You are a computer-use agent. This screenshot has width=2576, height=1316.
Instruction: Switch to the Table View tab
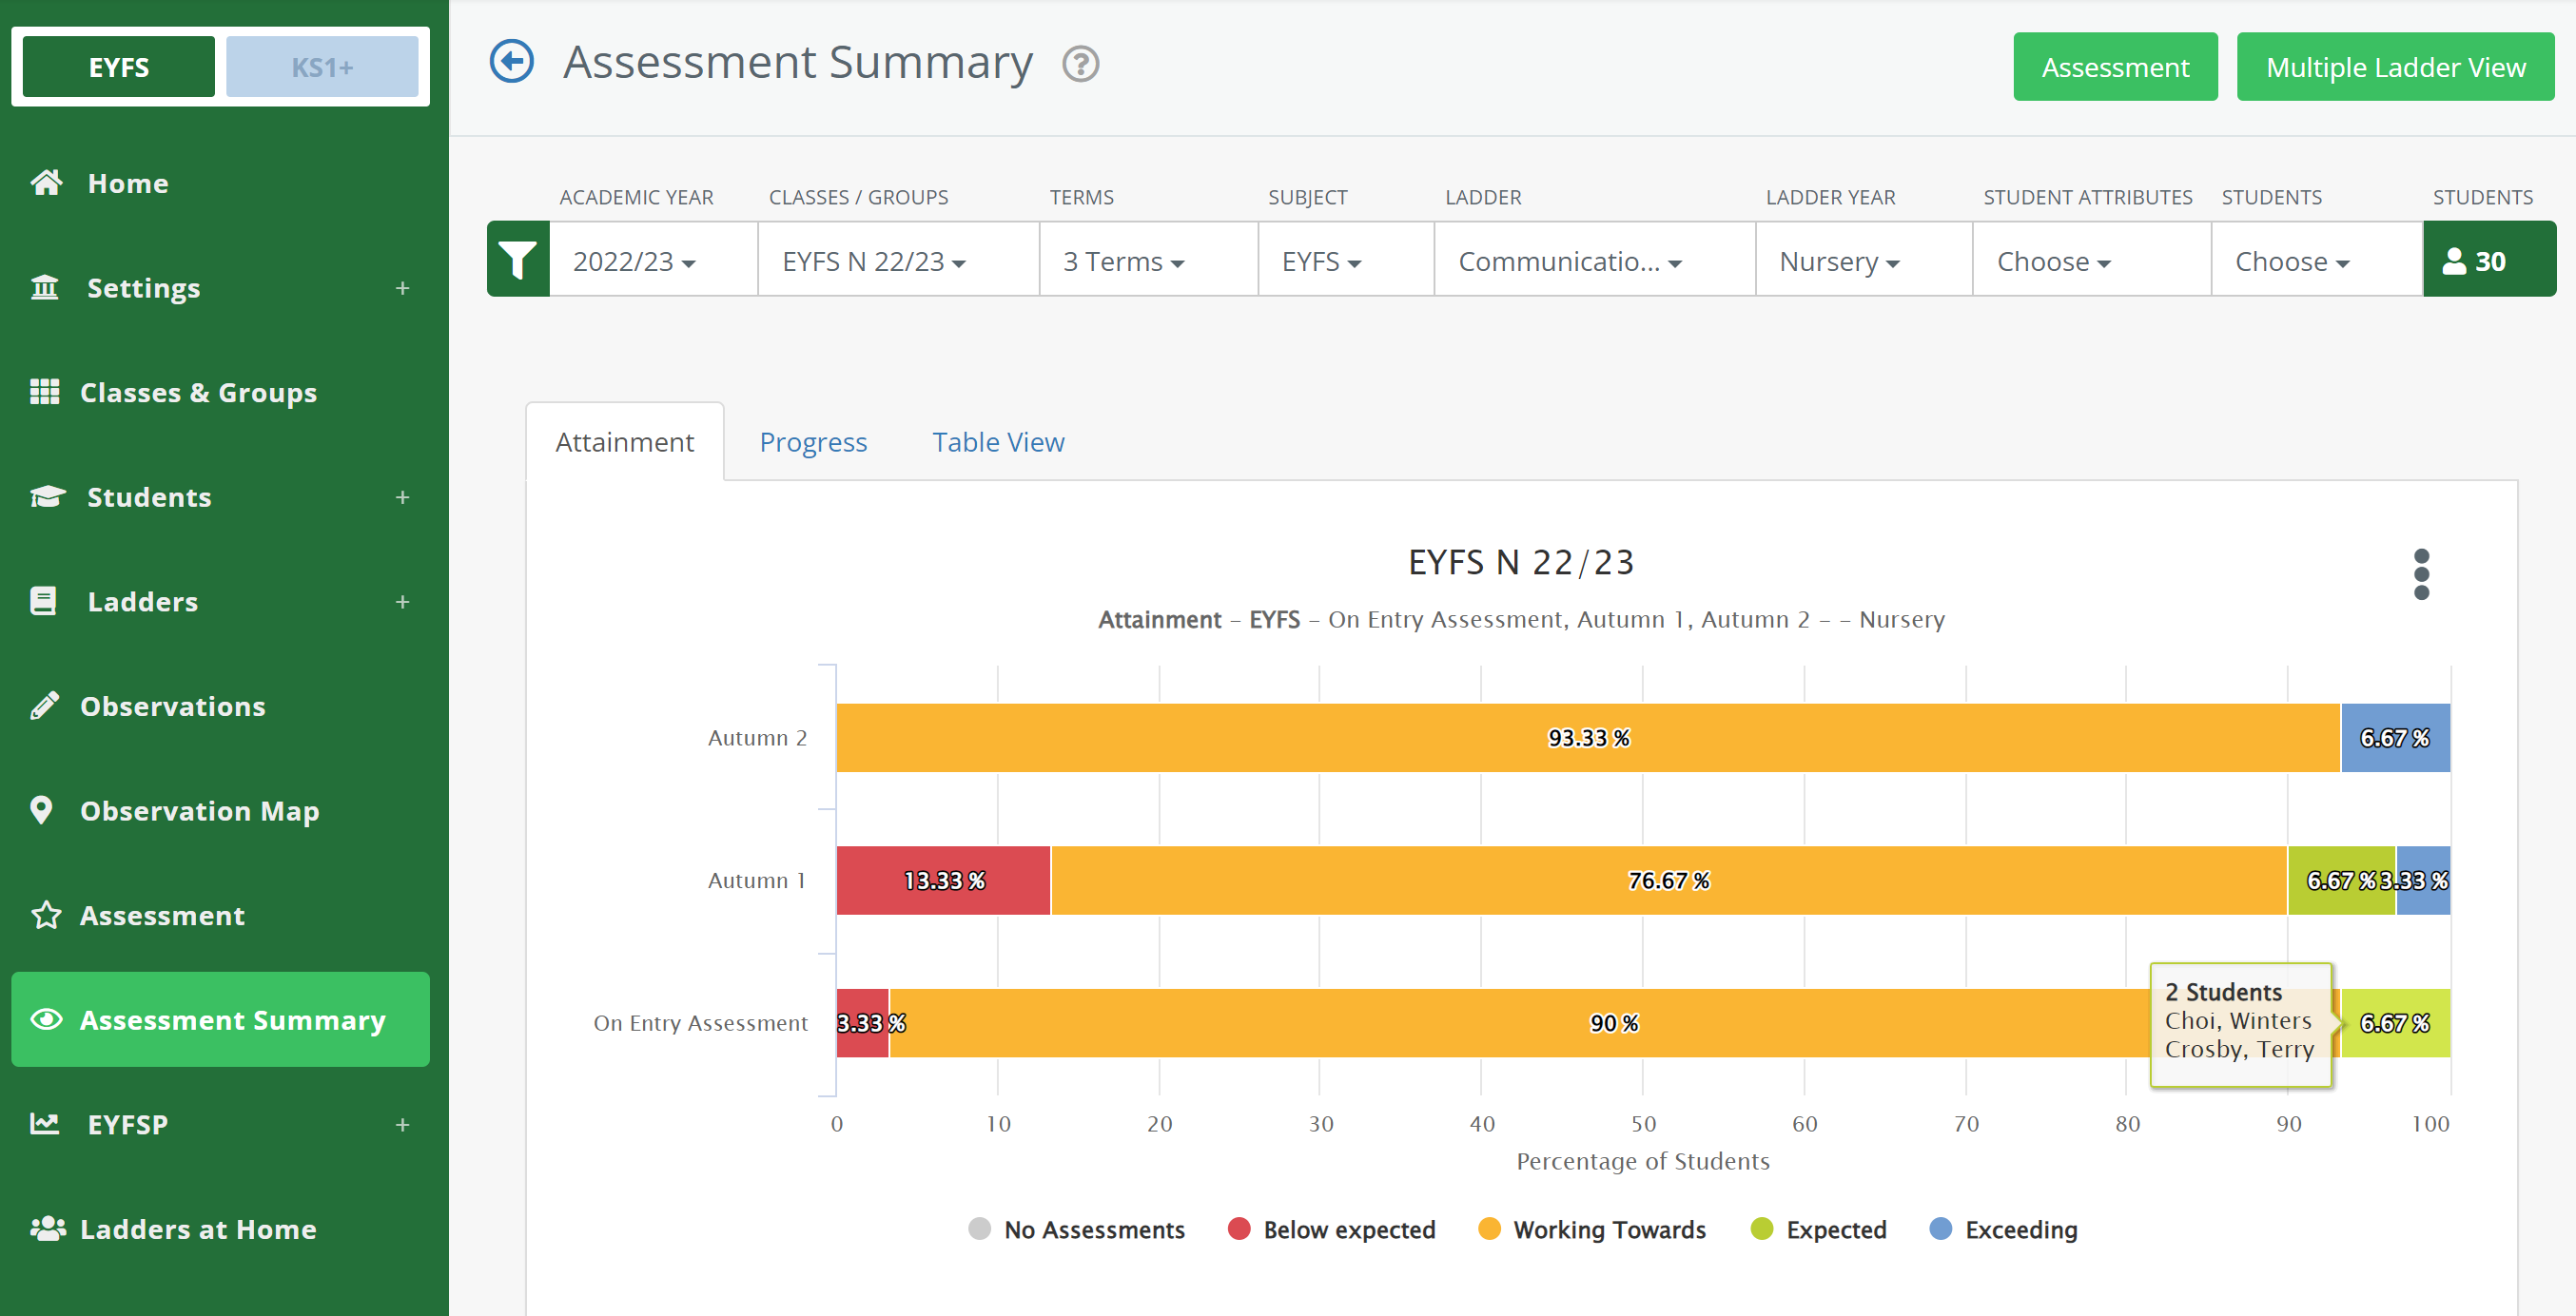tap(997, 441)
